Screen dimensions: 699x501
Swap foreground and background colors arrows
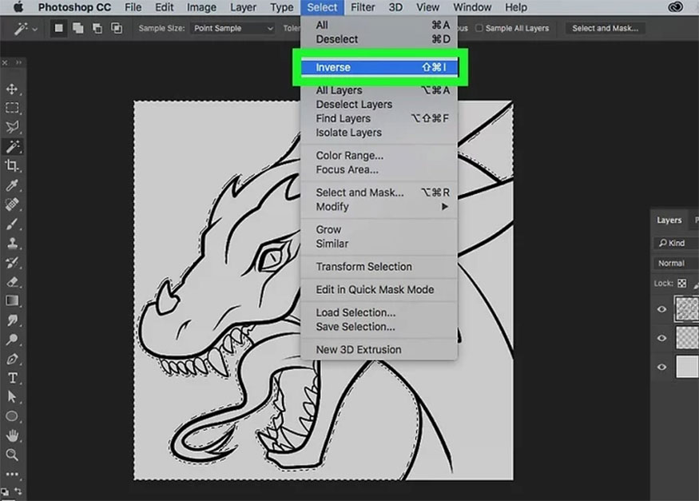[x=18, y=491]
